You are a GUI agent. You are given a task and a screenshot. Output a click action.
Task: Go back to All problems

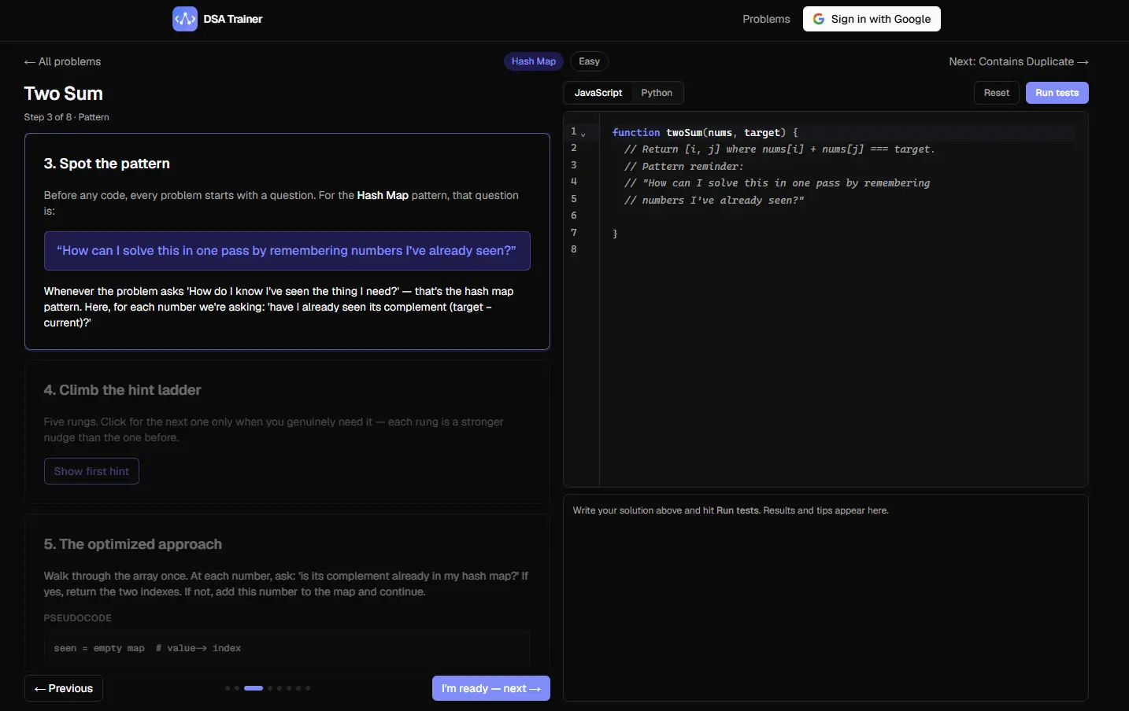(62, 61)
